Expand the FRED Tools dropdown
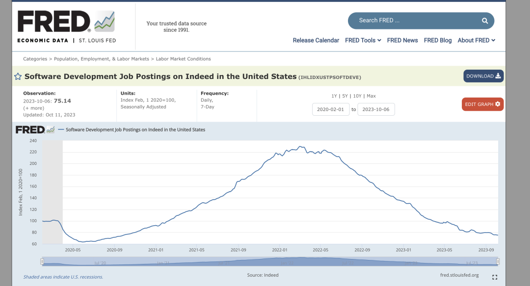The height and width of the screenshot is (286, 530). [x=363, y=40]
